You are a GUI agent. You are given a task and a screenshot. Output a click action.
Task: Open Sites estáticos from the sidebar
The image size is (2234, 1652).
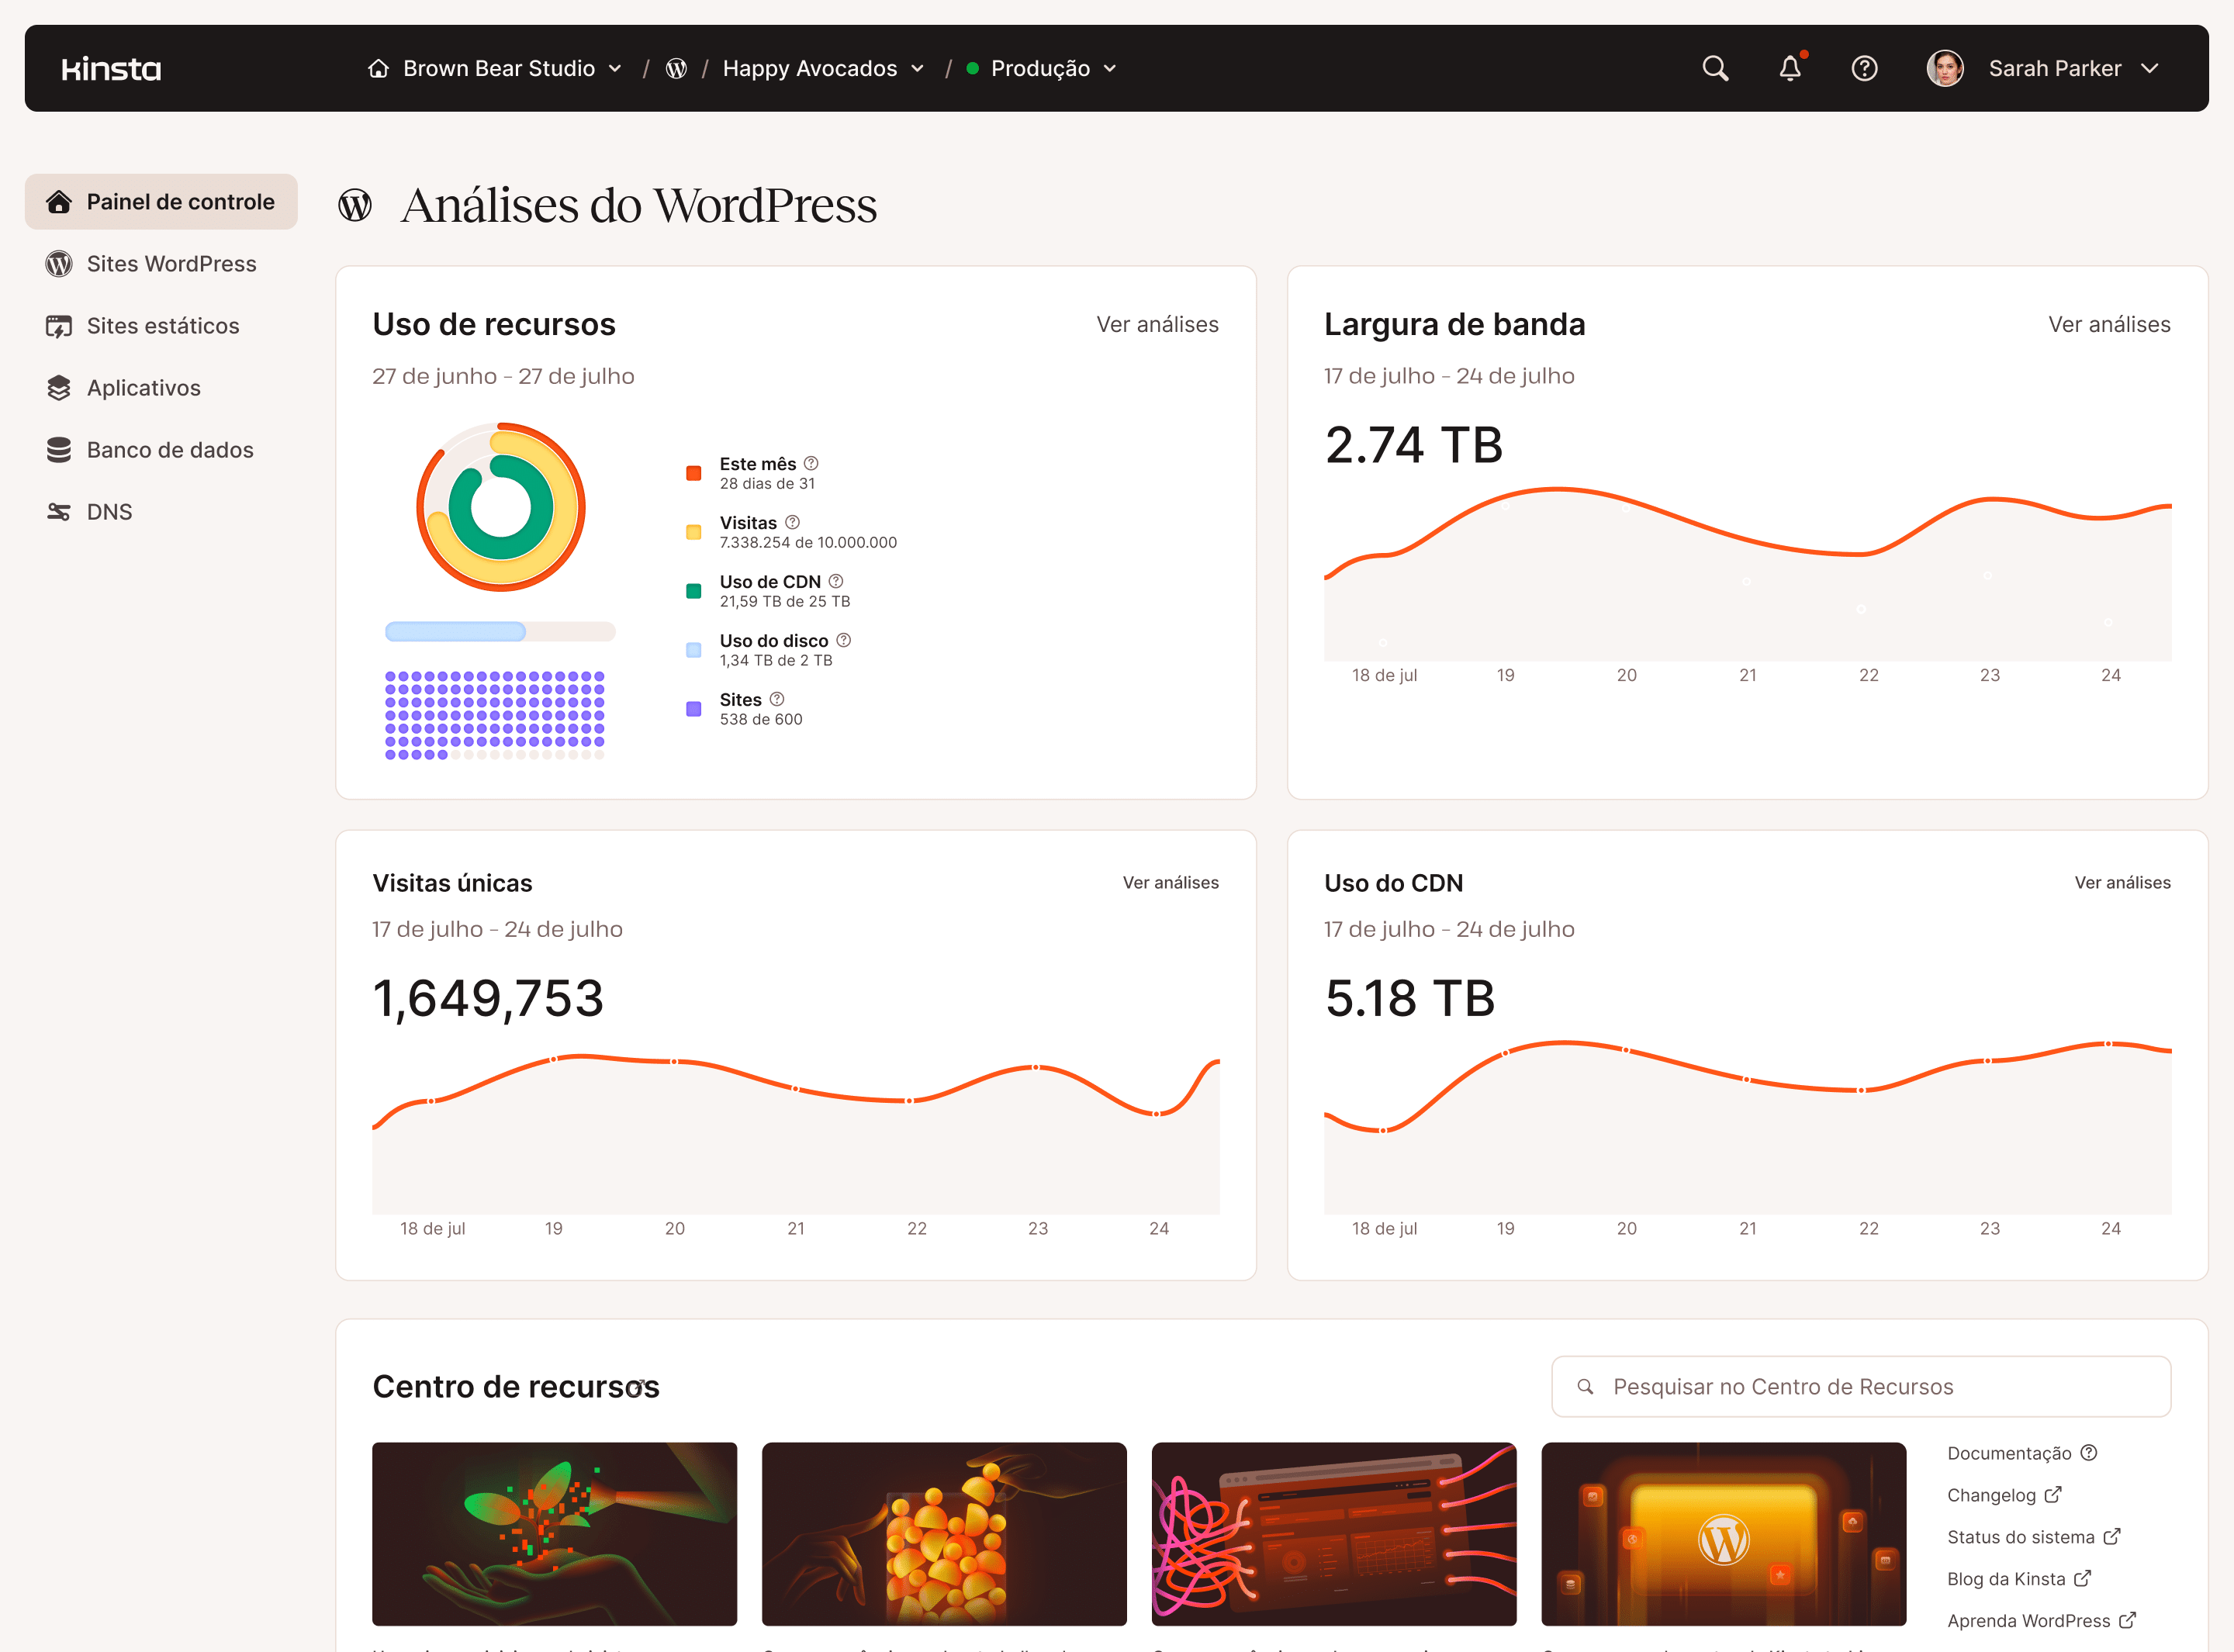coord(163,325)
